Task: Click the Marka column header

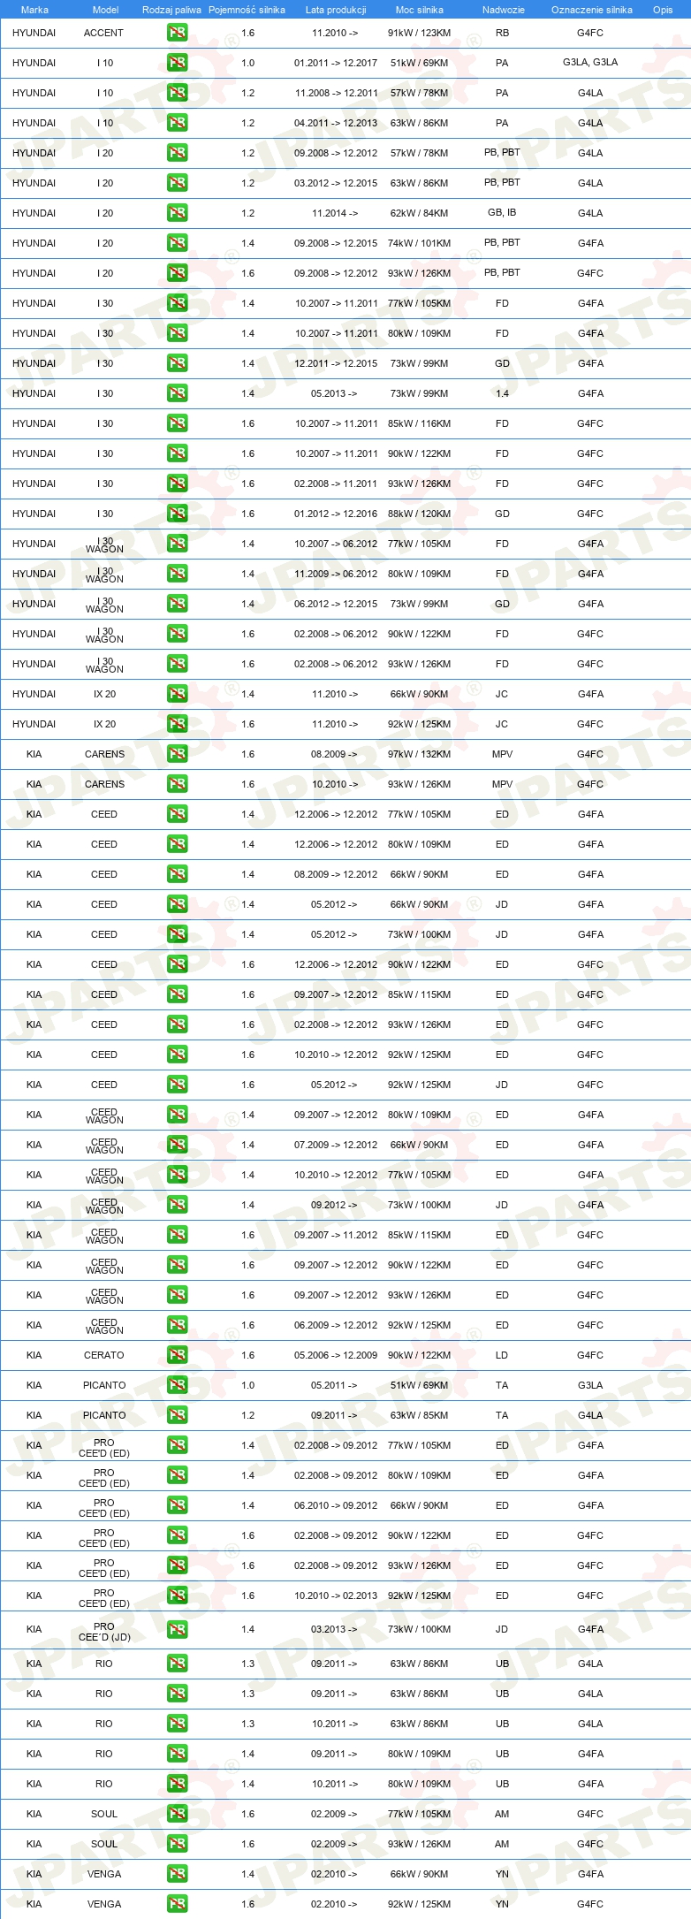Action: tap(34, 10)
